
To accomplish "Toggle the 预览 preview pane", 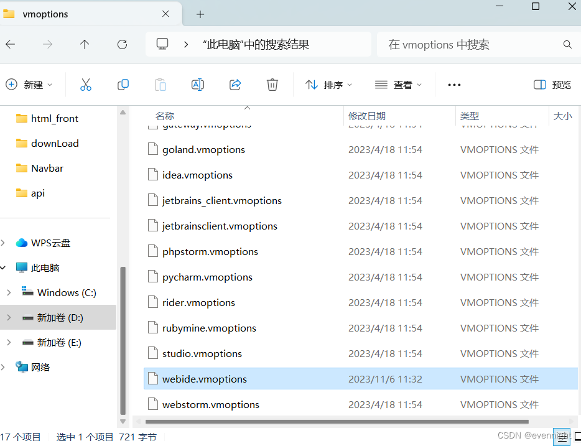I will point(552,85).
